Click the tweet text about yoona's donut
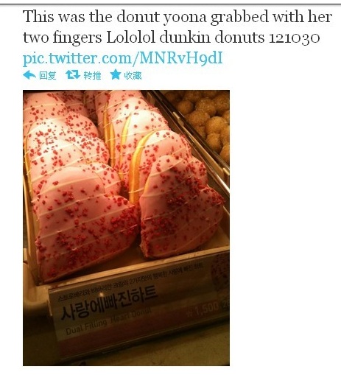341x375 pixels. [177, 27]
